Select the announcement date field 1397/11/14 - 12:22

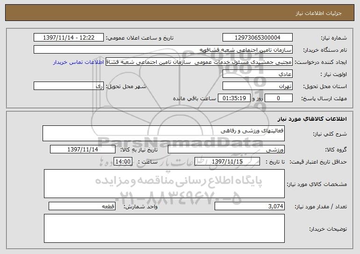(69, 38)
